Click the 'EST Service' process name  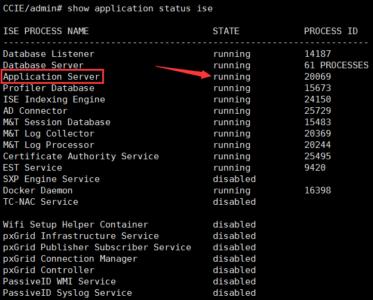[33, 168]
